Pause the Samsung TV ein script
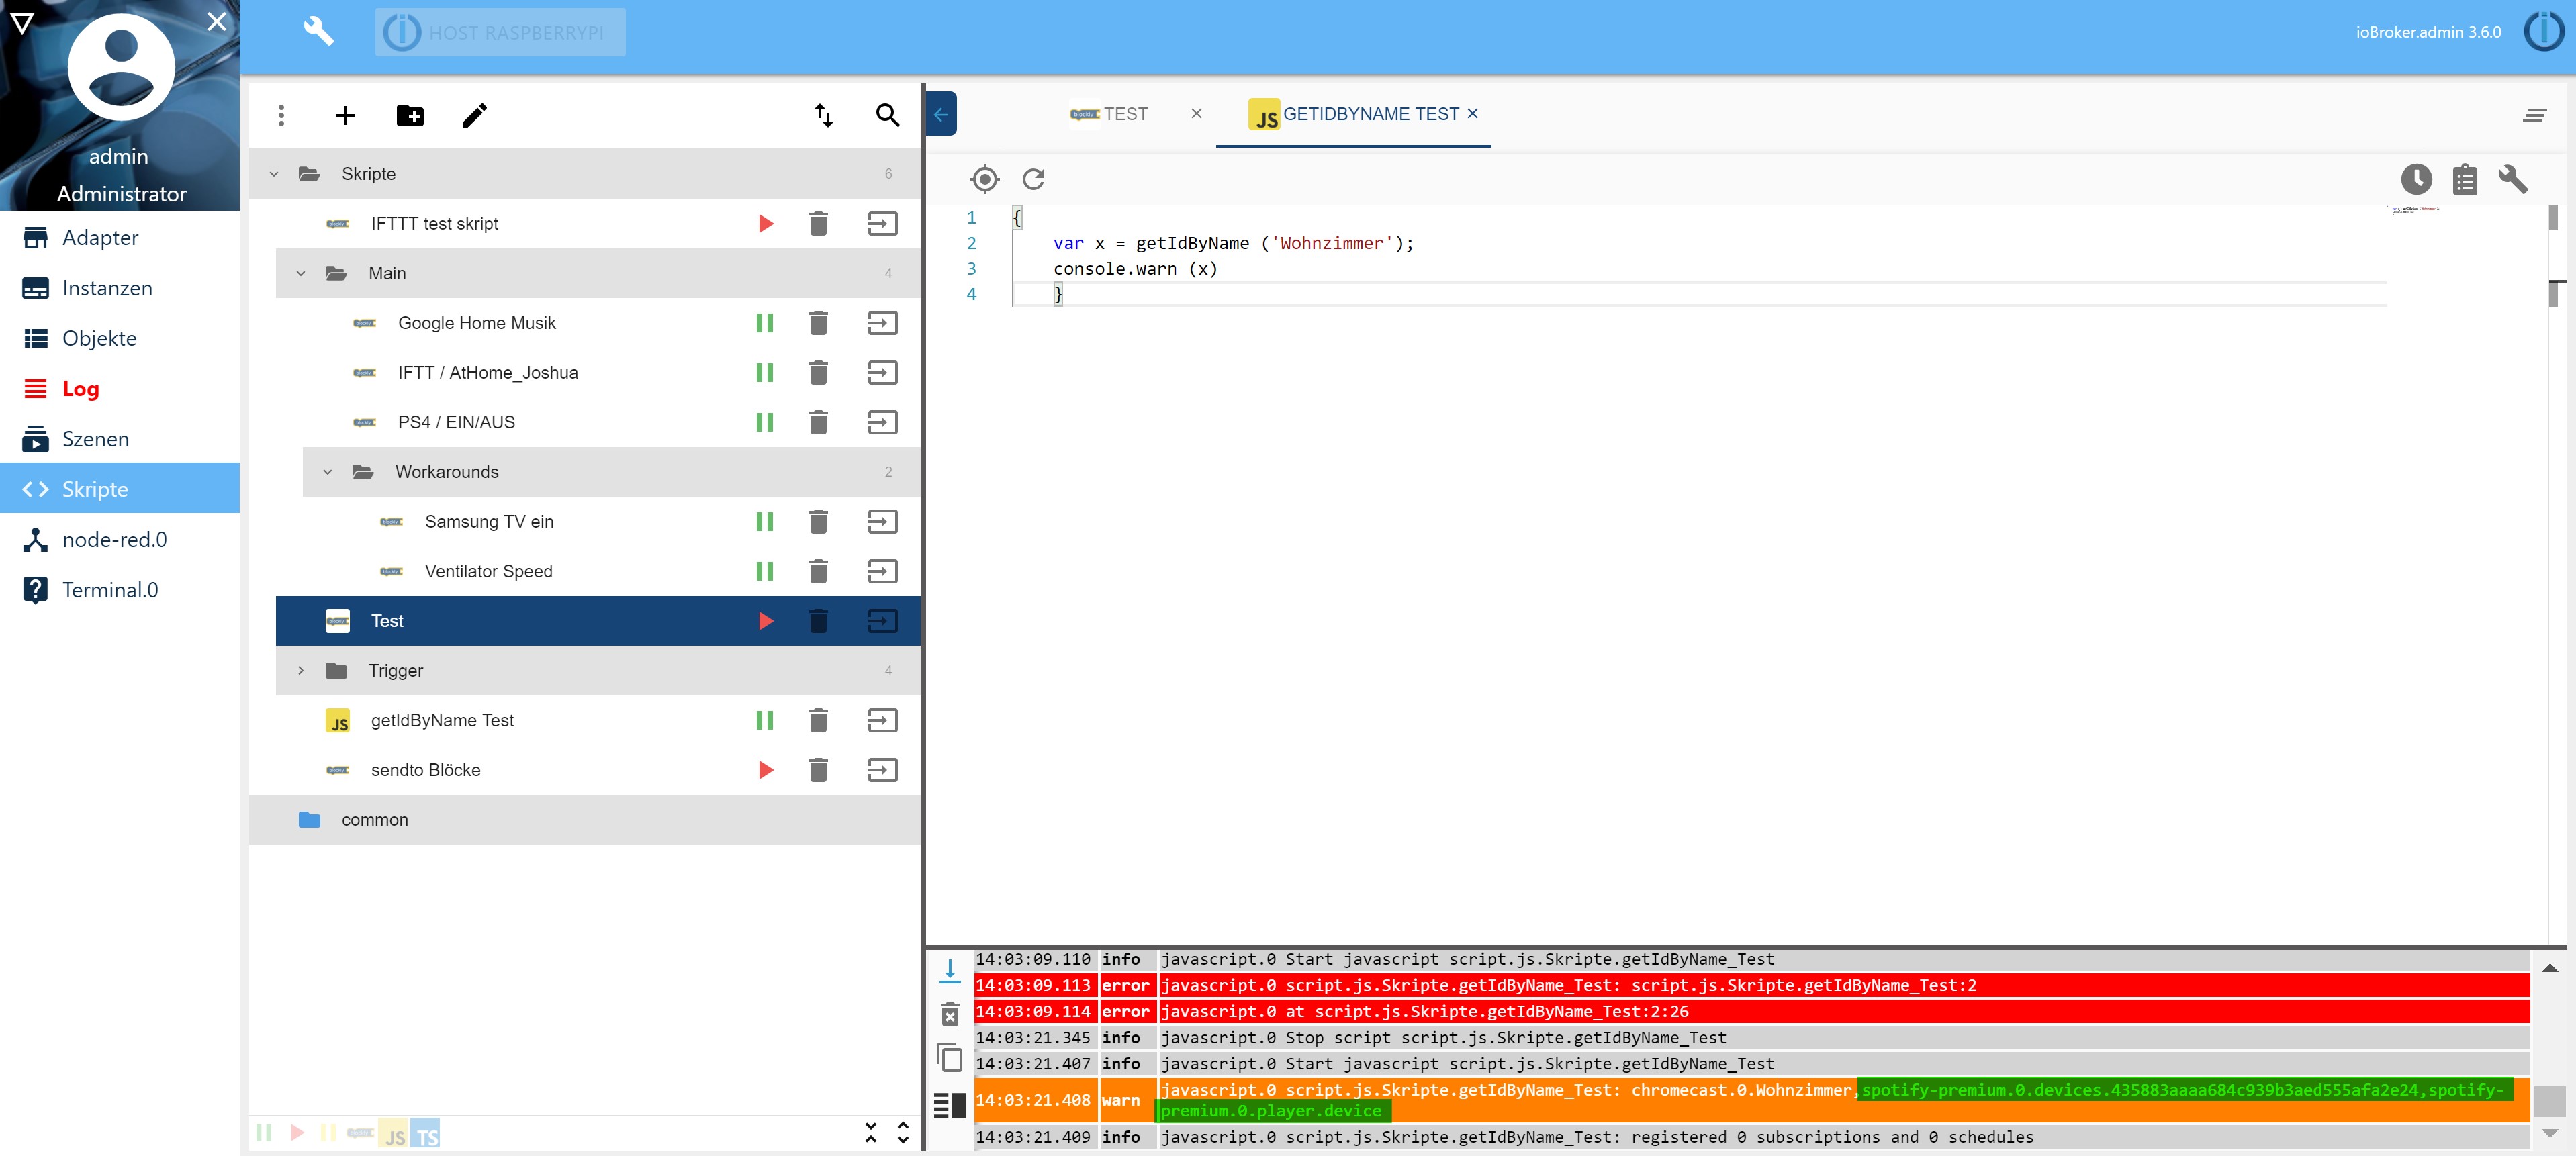Image resolution: width=2576 pixels, height=1156 pixels. coord(764,522)
